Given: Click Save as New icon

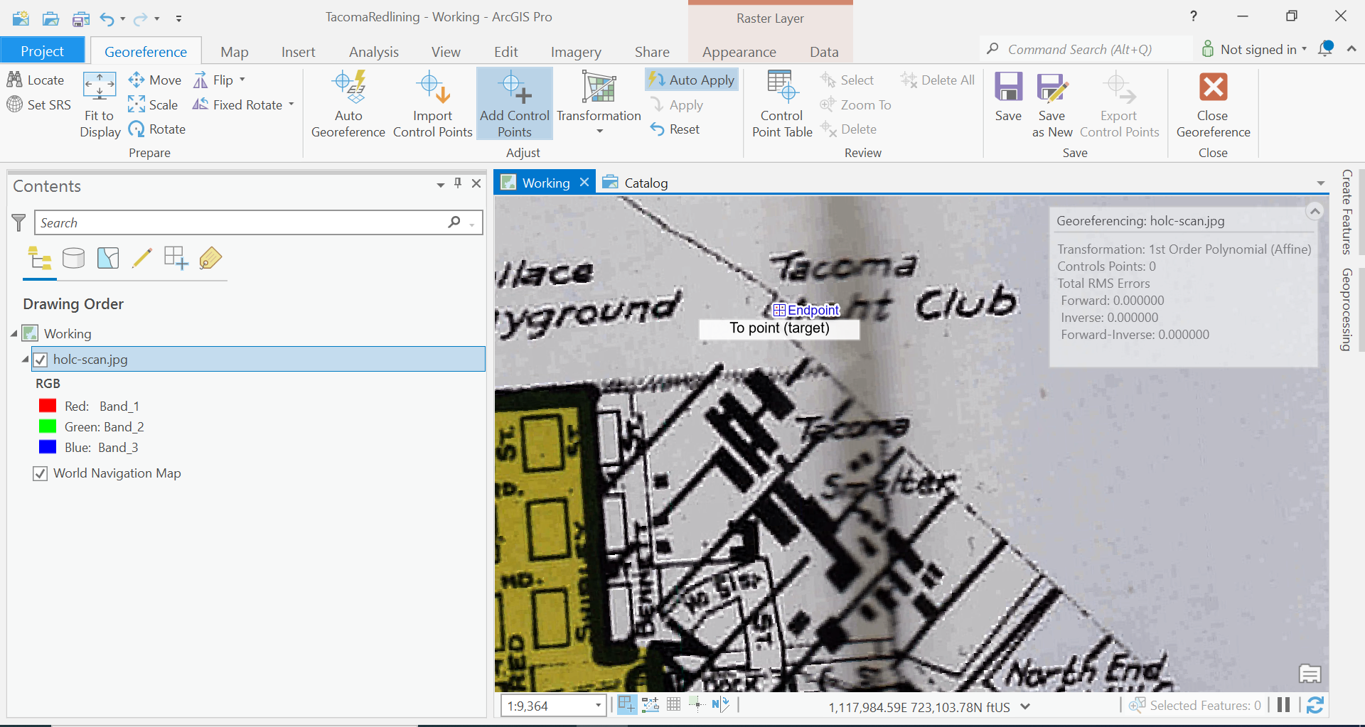Looking at the screenshot, I should tap(1051, 88).
